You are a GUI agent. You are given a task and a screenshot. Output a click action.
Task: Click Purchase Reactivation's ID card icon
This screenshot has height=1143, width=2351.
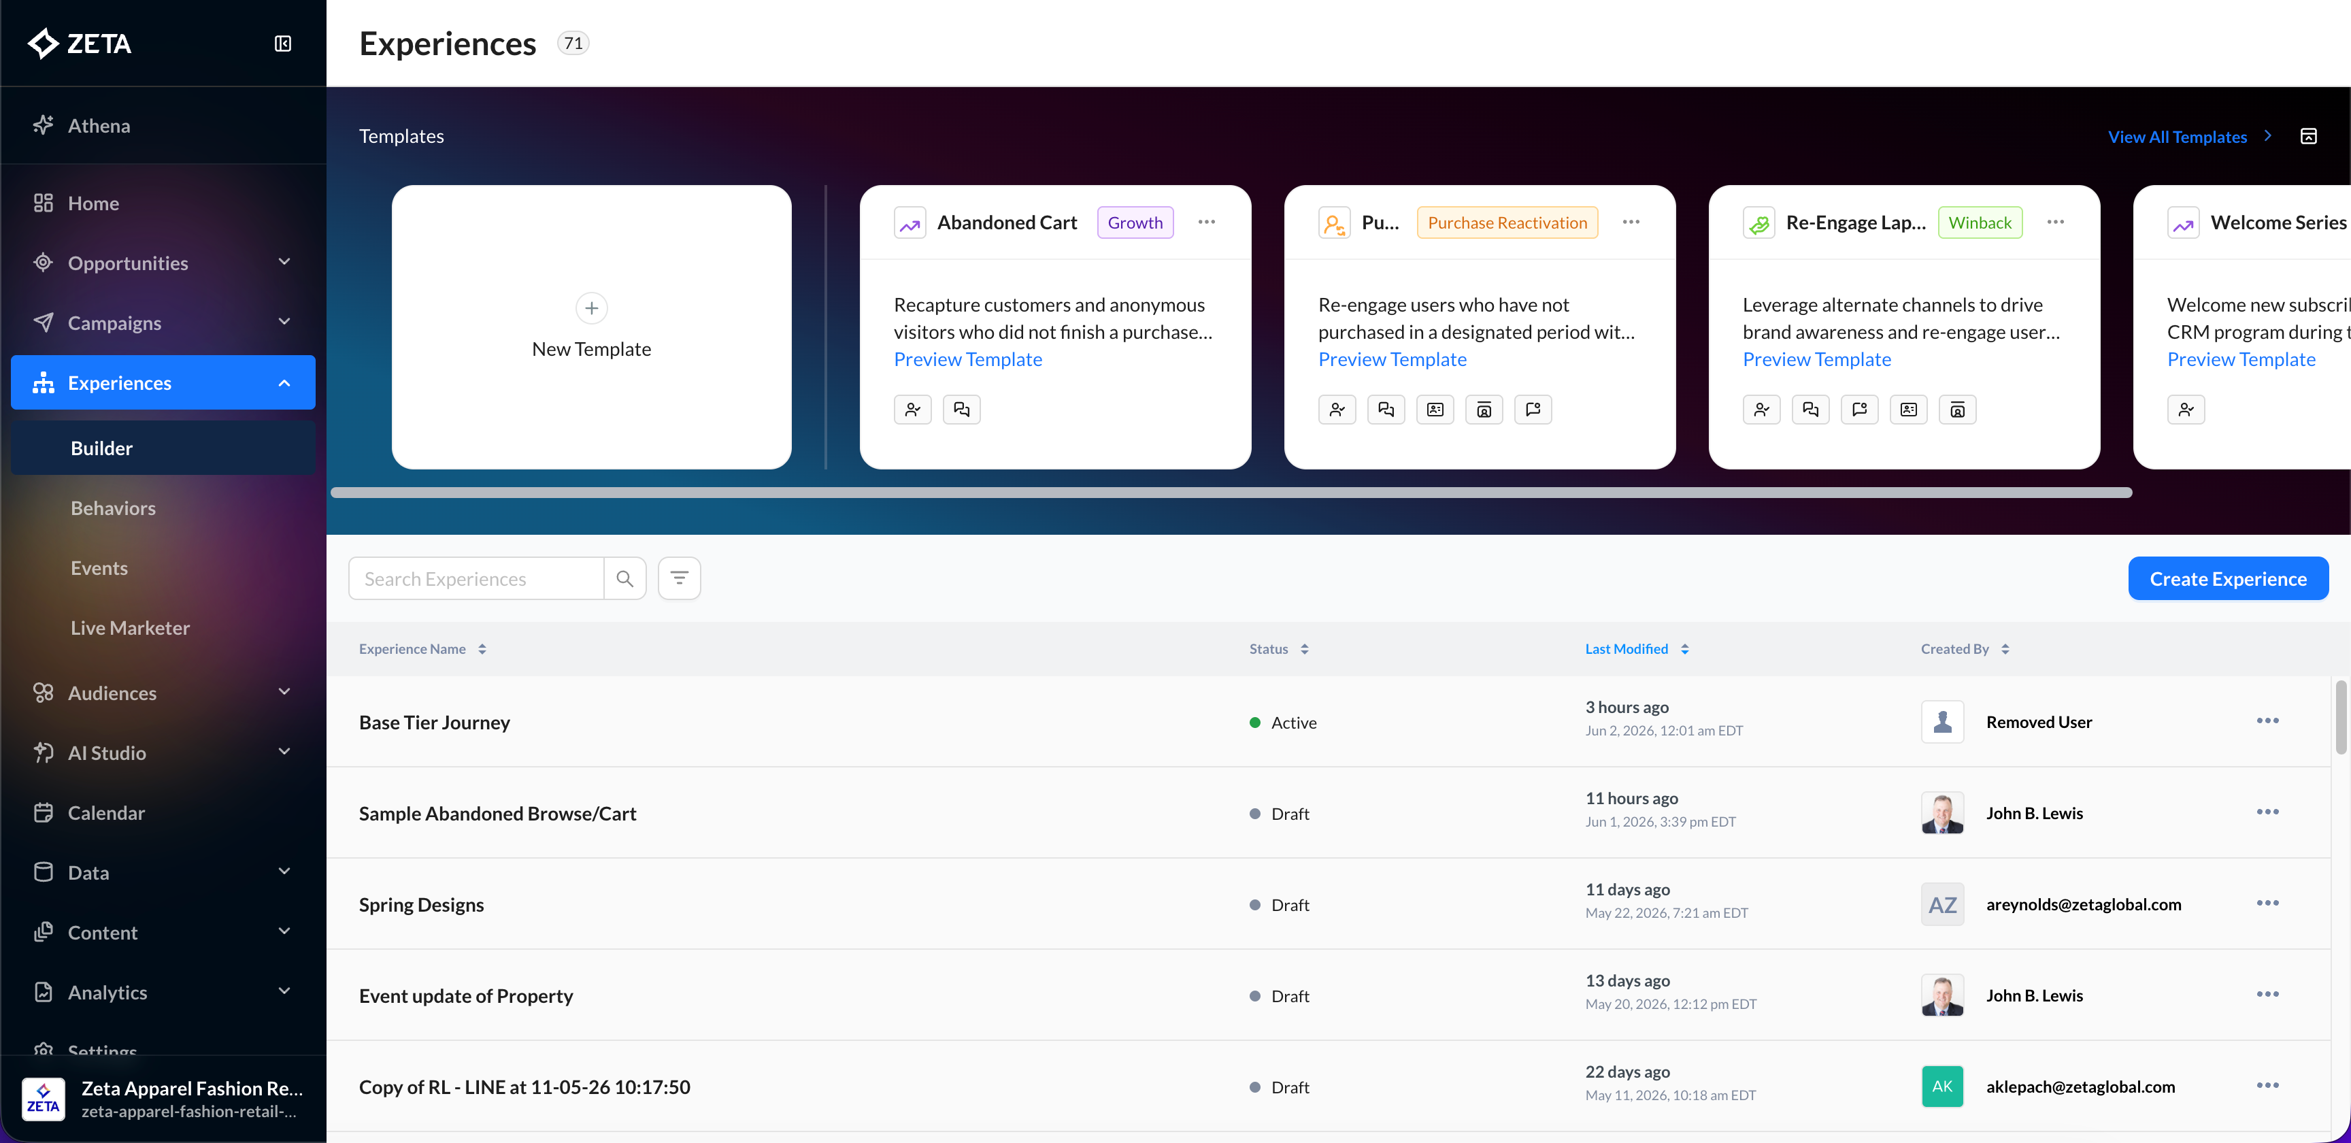pyautogui.click(x=1435, y=409)
